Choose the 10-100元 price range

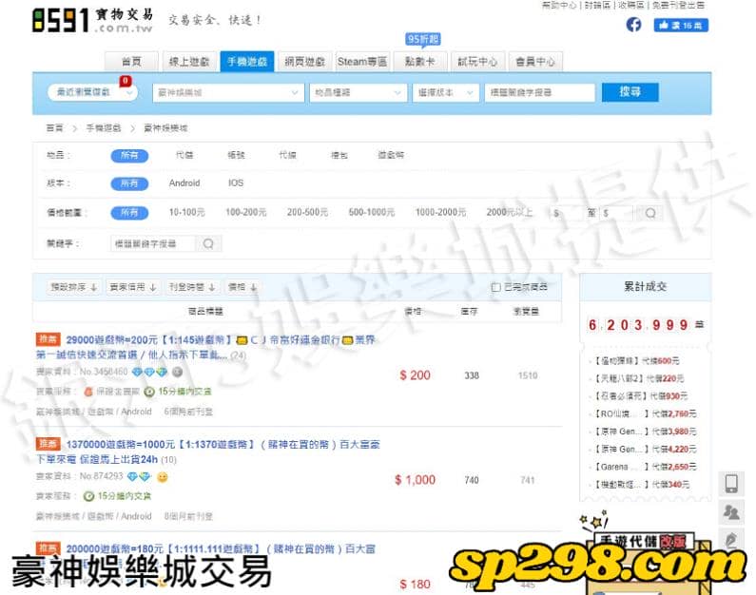pyautogui.click(x=187, y=213)
